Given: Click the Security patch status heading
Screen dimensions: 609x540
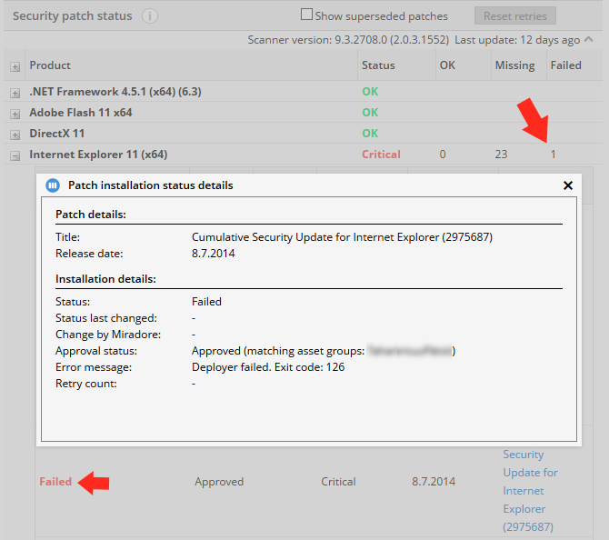Looking at the screenshot, I should point(72,16).
